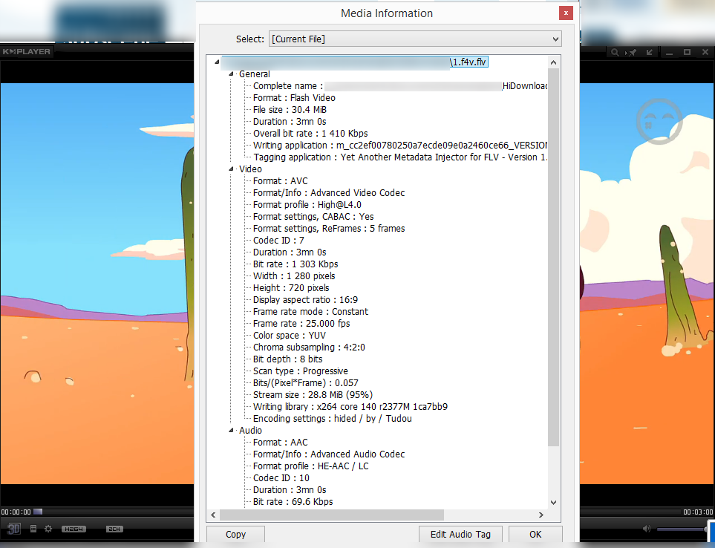
Task: Confirm the dialog with OK
Action: tap(535, 535)
